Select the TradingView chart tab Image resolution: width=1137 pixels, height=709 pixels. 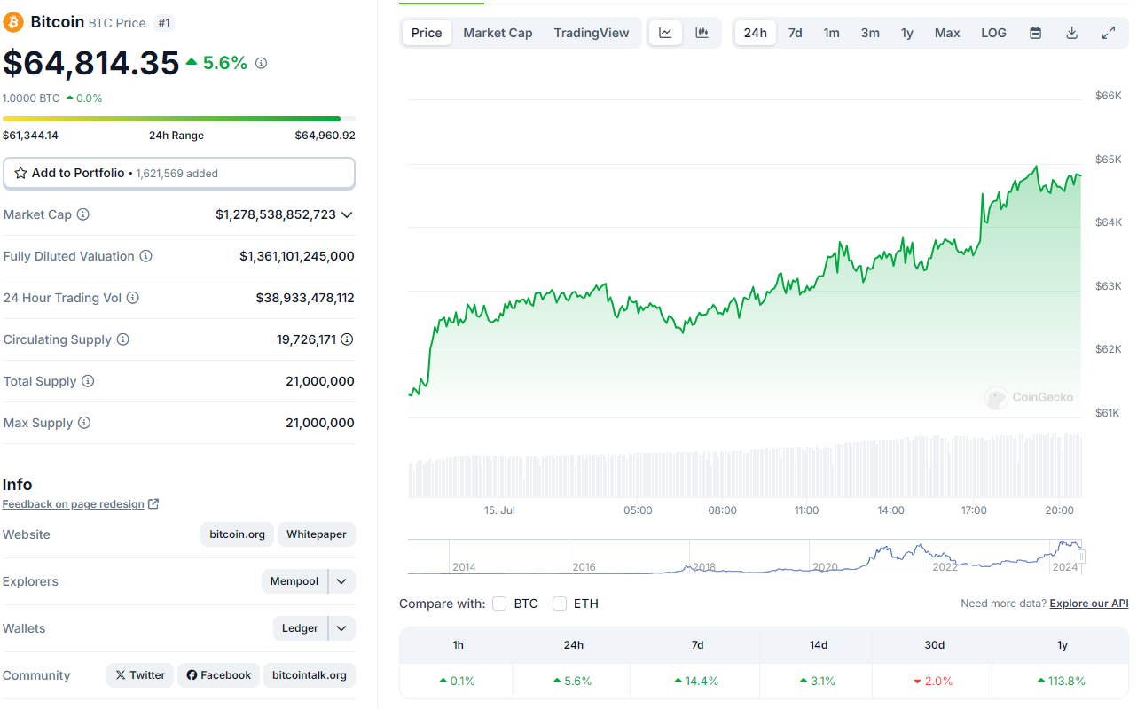tap(592, 33)
